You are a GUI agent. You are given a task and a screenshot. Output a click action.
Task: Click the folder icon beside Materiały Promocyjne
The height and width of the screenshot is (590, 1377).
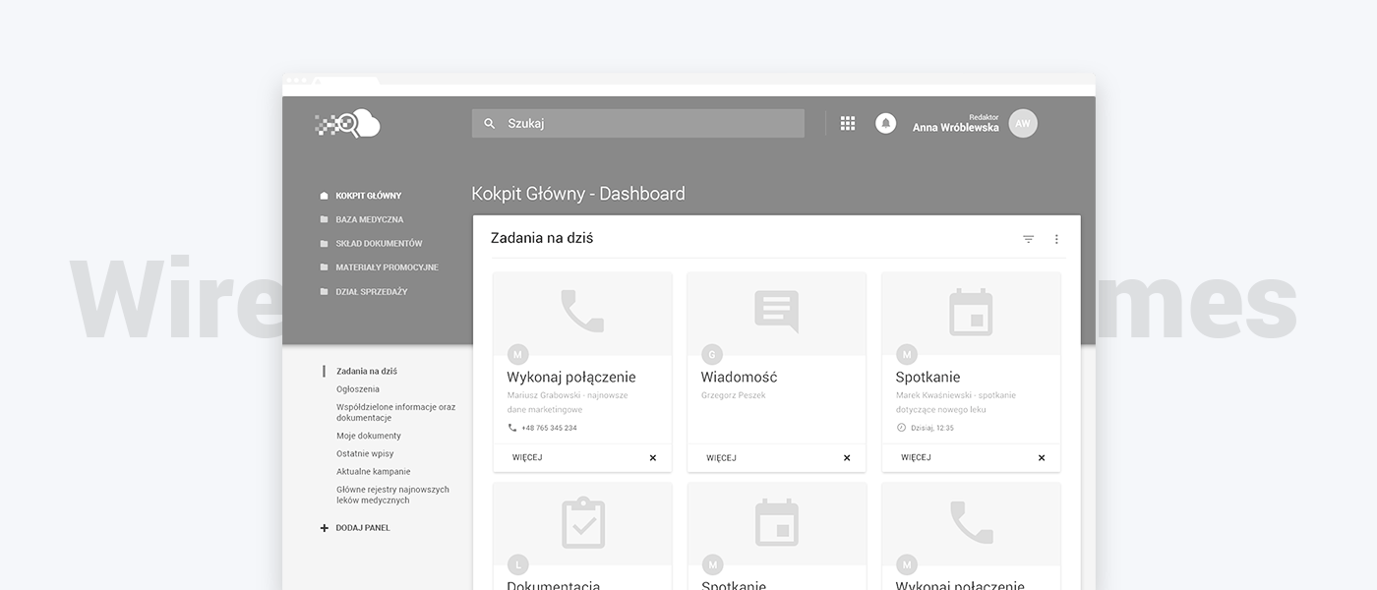324,267
